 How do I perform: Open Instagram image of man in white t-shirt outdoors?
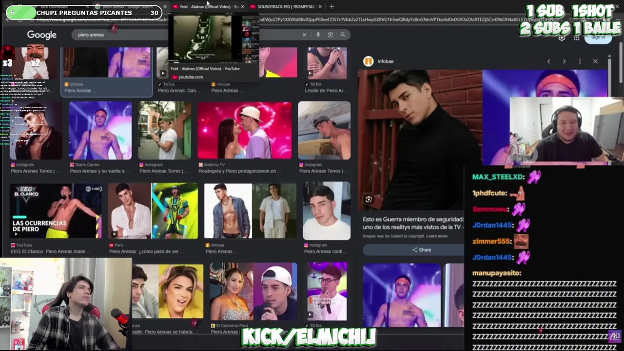coord(165,130)
